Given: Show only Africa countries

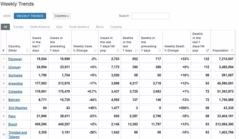Looking at the screenshot, I should tap(99, 27).
